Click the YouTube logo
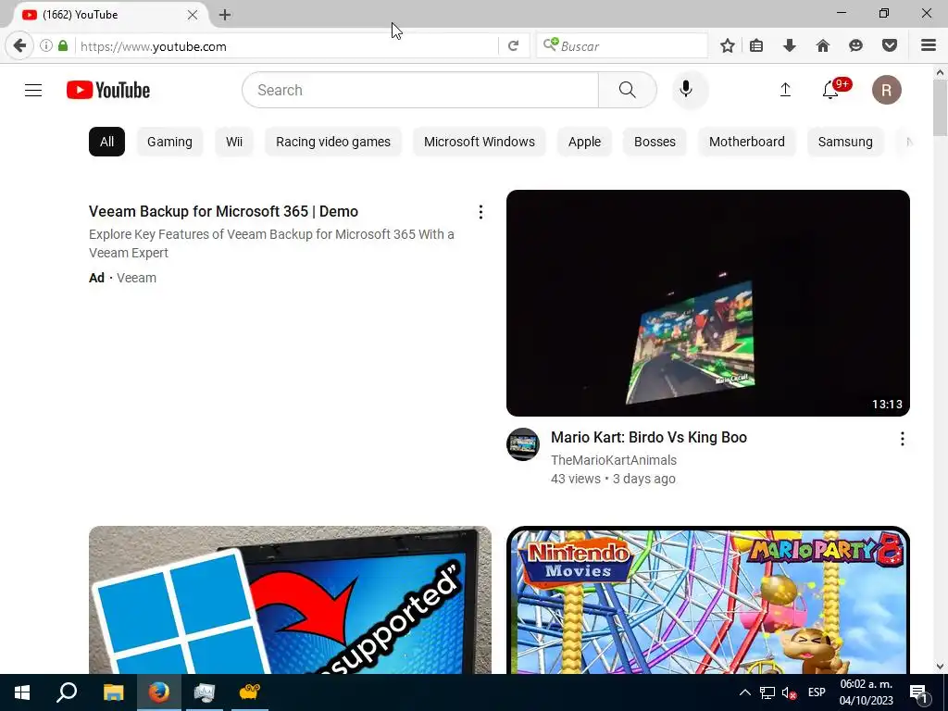This screenshot has width=948, height=711. [108, 90]
